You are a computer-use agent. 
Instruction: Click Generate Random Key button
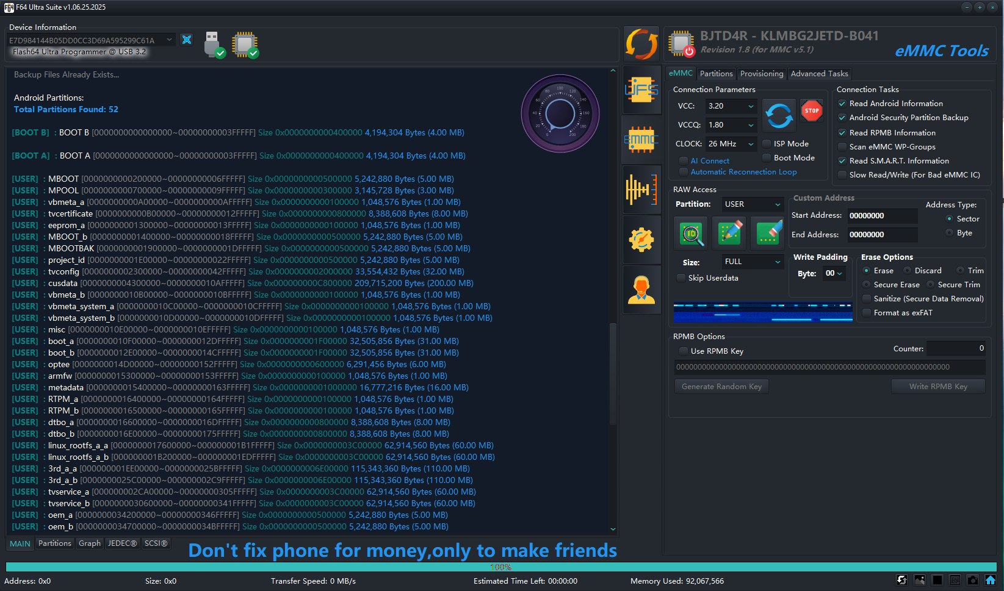tap(721, 387)
